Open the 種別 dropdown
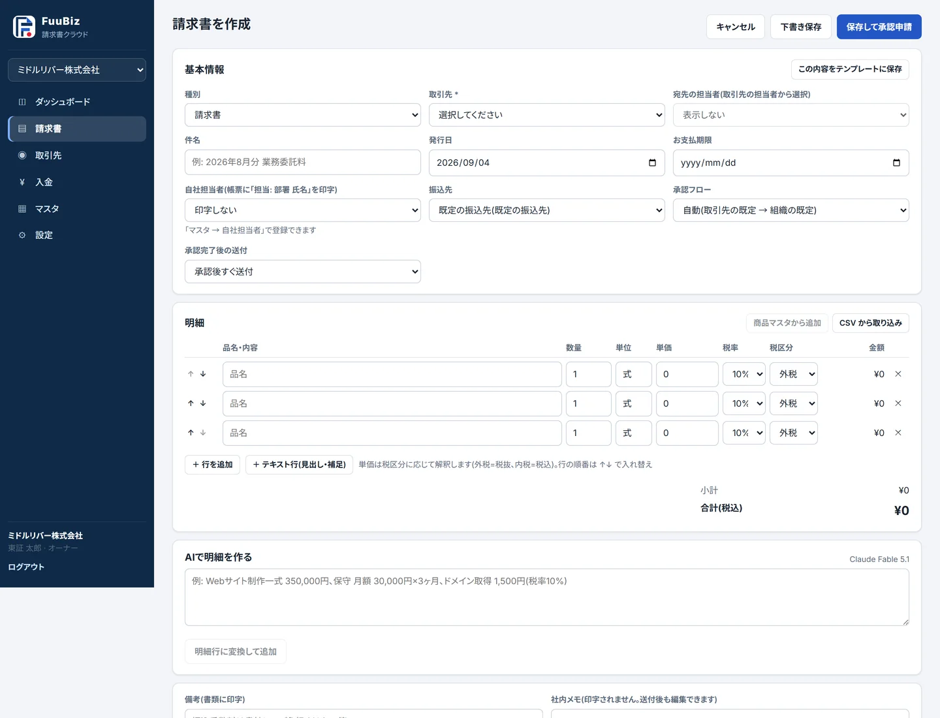The image size is (940, 718). tap(303, 115)
